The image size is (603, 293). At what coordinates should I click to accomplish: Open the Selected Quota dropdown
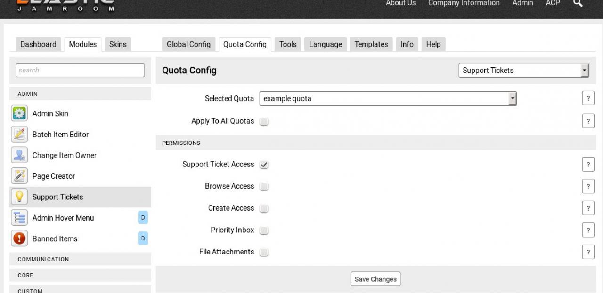388,99
